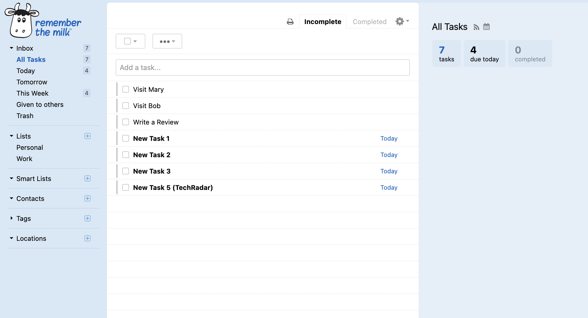Switch to the Incomplete tab

[323, 22]
